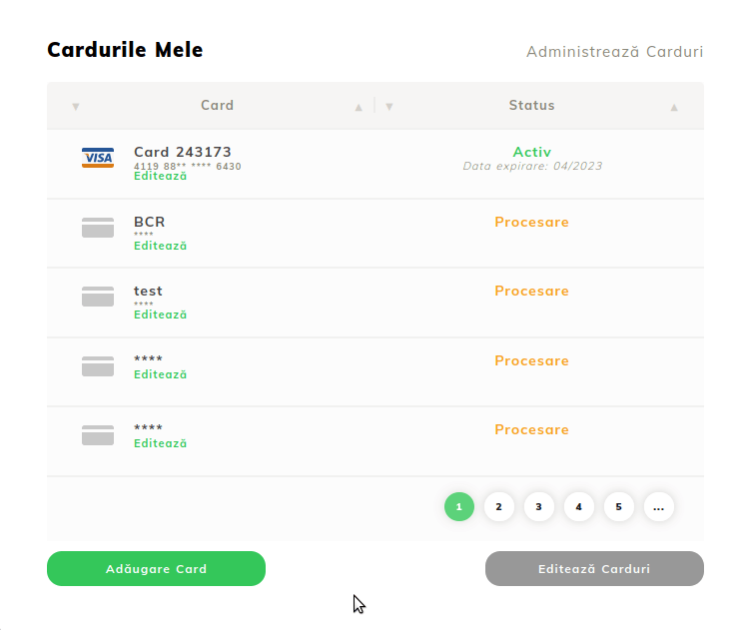Select current page 1 in the pagination
Image resolution: width=744 pixels, height=630 pixels.
tap(458, 507)
